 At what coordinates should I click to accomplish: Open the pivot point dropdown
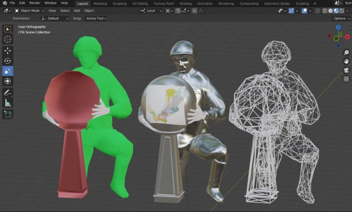(169, 10)
